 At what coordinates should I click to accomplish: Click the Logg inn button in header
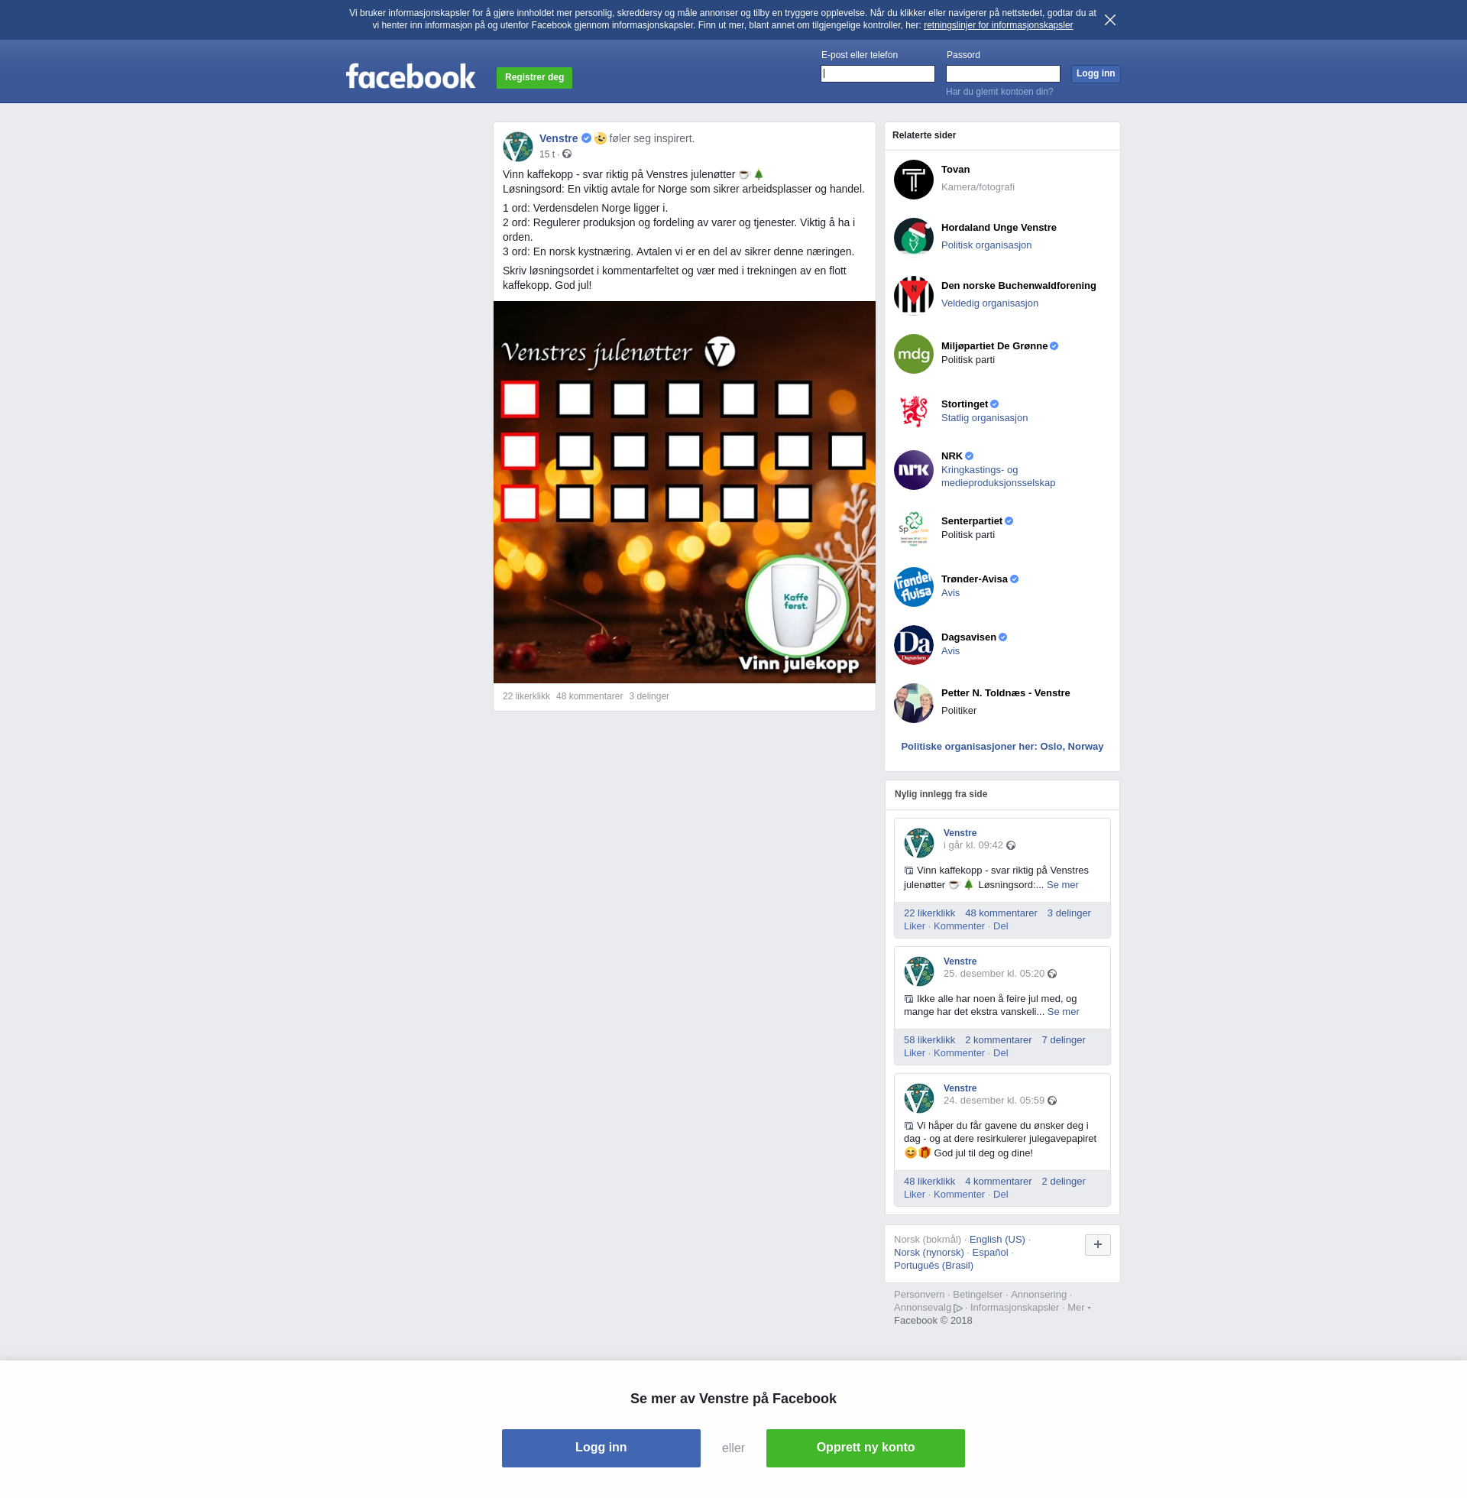pyautogui.click(x=1095, y=74)
